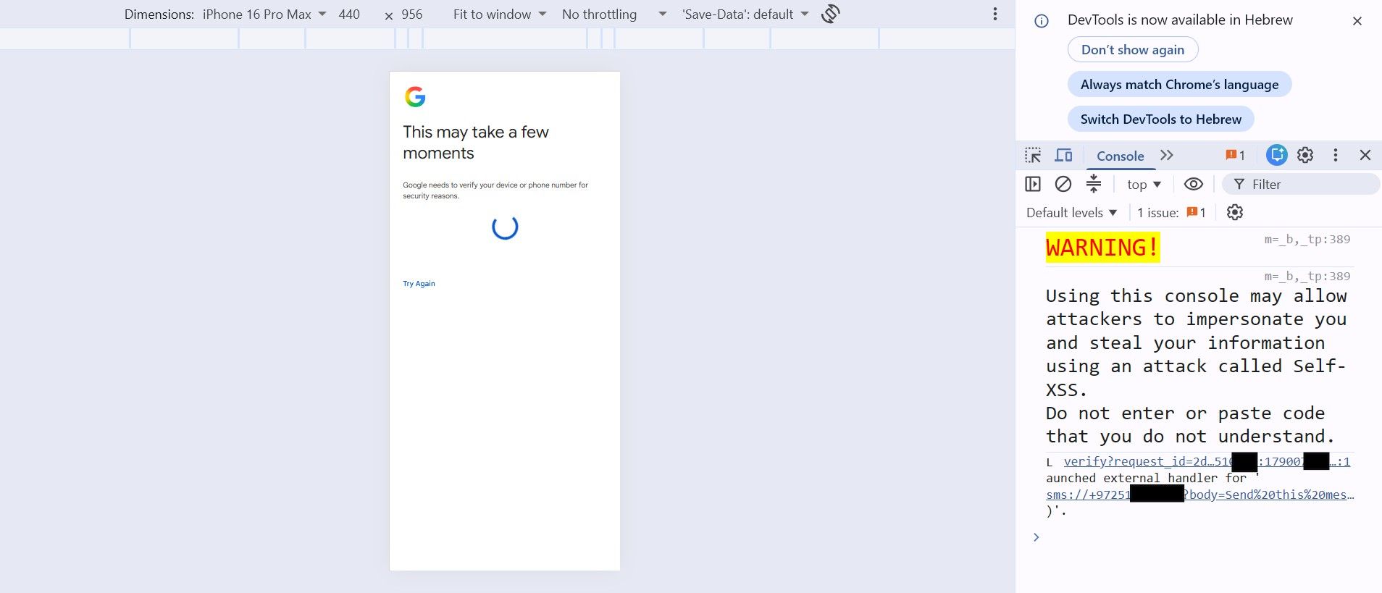Open the m=_b,_tp:389 link above Self-XSS message
Viewport: 1382px width, 593px height.
(x=1307, y=276)
